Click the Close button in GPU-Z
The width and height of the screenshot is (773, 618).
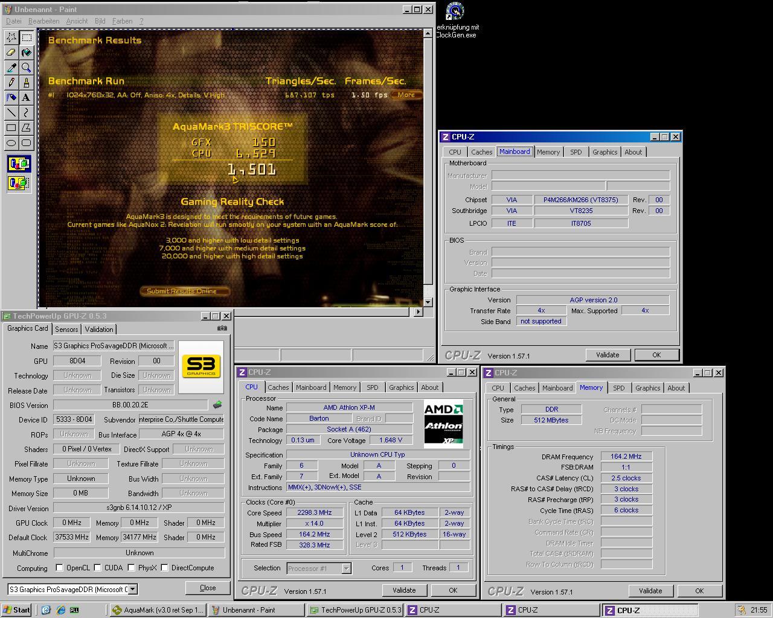pos(208,588)
